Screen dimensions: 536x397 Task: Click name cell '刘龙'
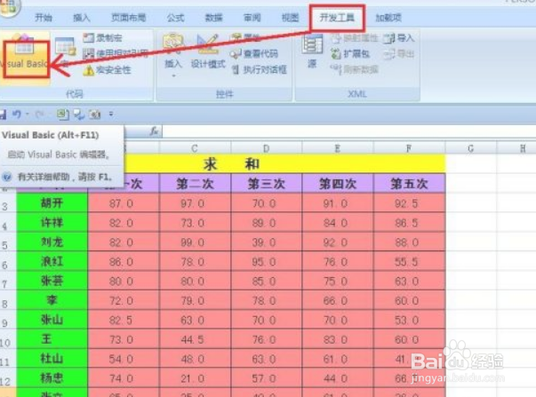coord(52,242)
